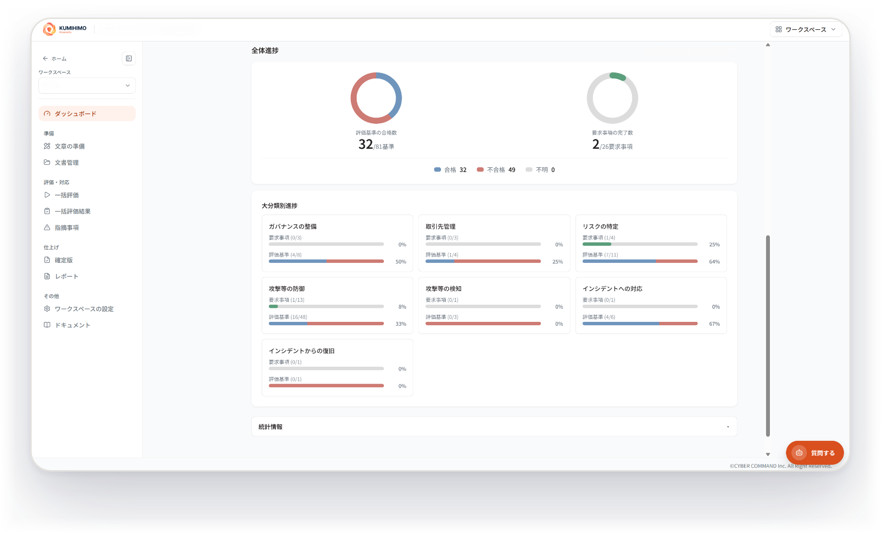The image size is (881, 533).
Task: Go back to ホーム
Action: pos(55,59)
